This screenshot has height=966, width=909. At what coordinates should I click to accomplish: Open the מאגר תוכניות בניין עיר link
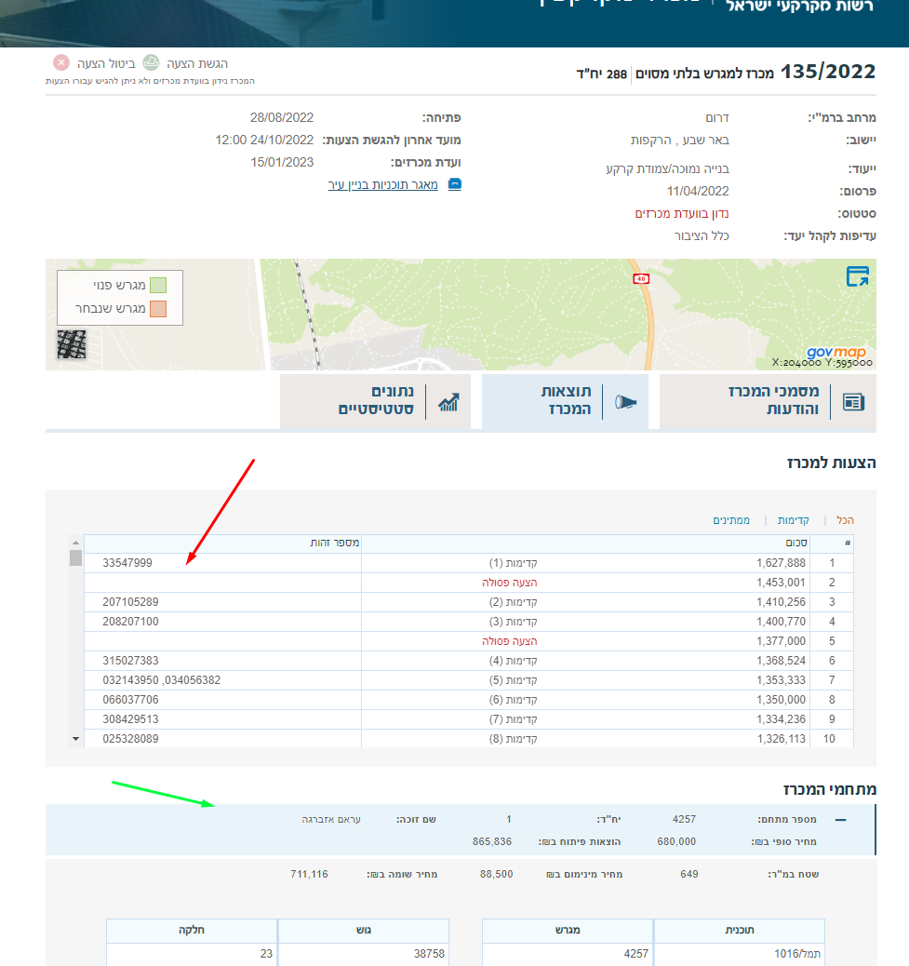click(382, 185)
